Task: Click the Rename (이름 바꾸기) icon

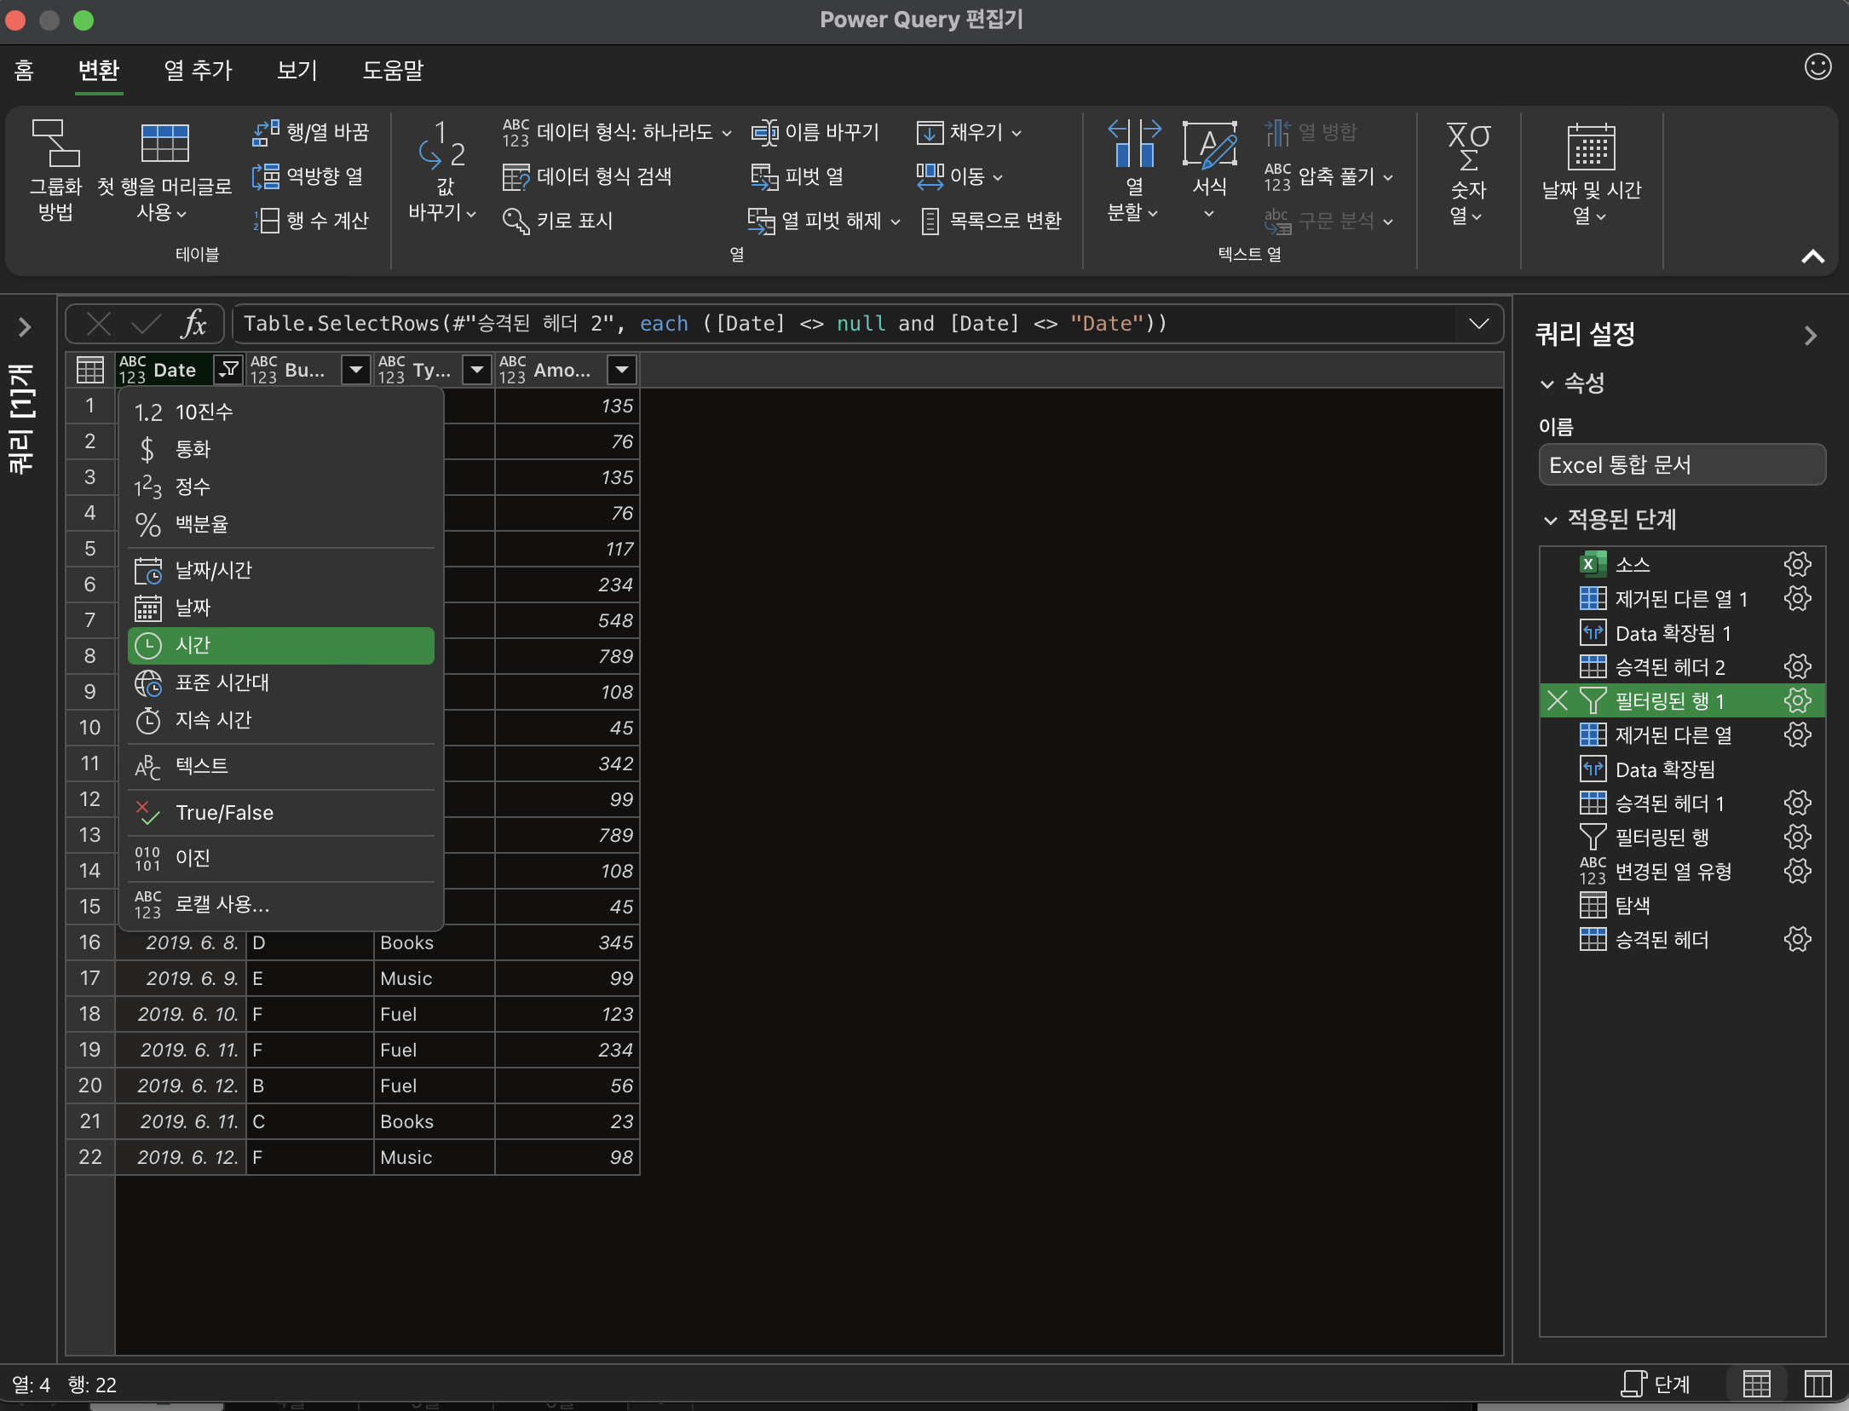Action: [x=764, y=132]
